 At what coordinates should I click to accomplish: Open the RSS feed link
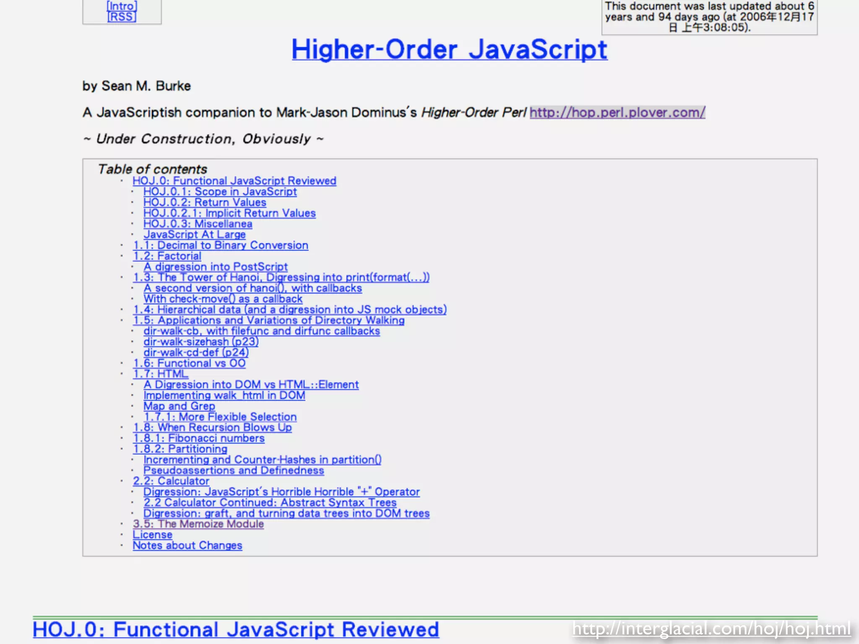click(122, 17)
